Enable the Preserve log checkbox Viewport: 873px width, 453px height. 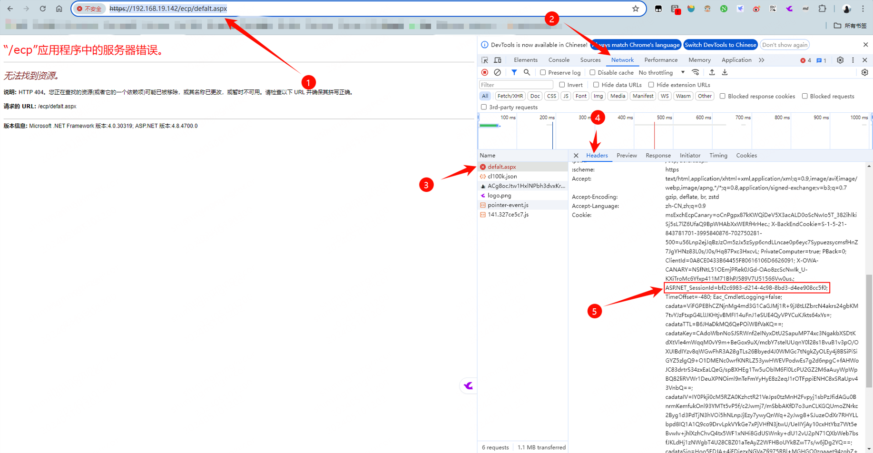coord(543,73)
